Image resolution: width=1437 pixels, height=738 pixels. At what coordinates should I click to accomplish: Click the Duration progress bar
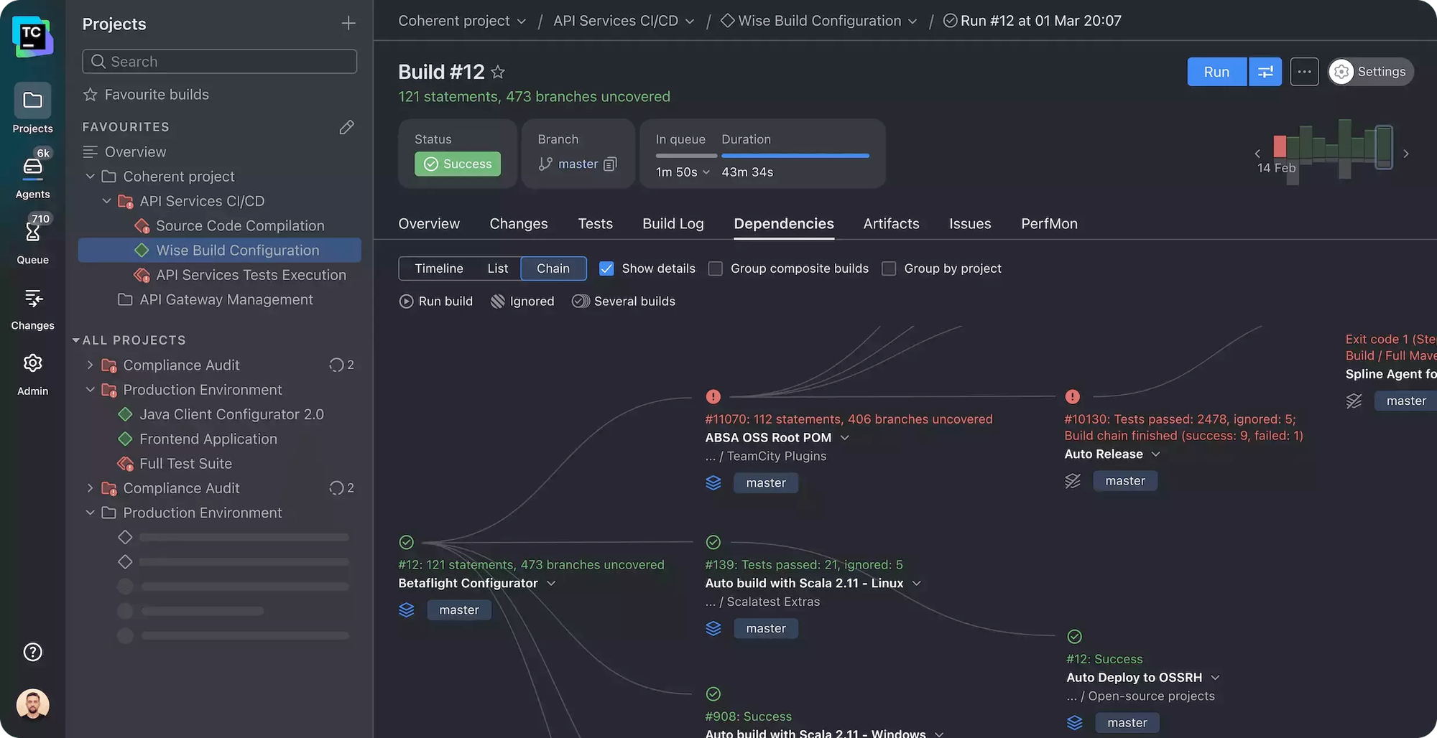tap(795, 156)
